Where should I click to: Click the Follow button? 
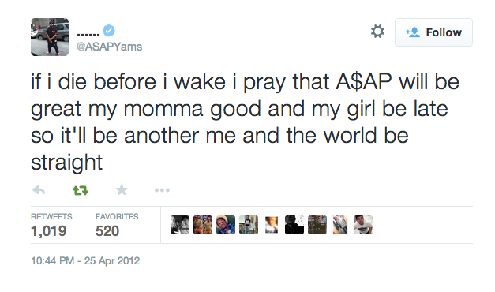coord(433,32)
